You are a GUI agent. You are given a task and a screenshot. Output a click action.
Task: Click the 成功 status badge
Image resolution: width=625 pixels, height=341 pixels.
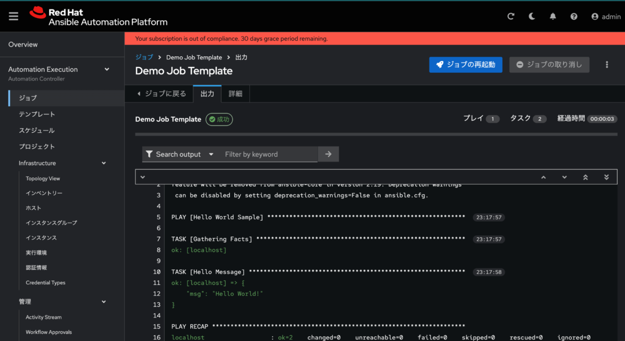coord(219,119)
